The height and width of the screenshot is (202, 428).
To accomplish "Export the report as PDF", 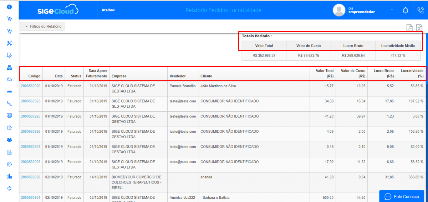I will coord(410,28).
